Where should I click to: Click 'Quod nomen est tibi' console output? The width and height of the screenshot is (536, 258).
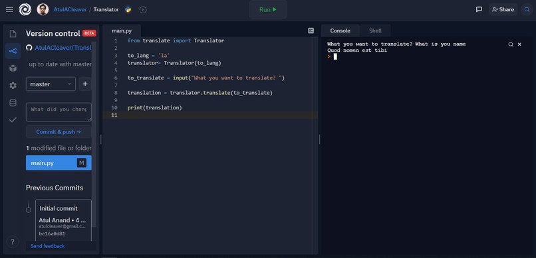[x=357, y=50]
